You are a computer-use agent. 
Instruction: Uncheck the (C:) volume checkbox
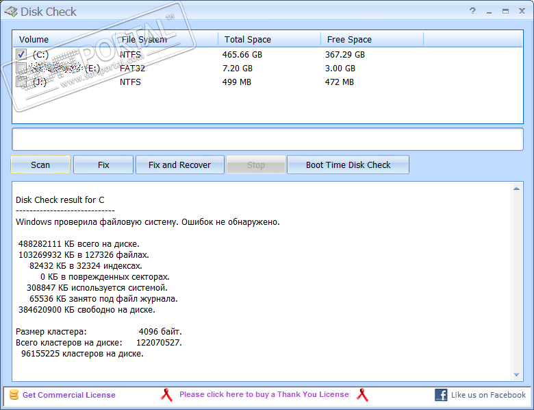pos(21,54)
